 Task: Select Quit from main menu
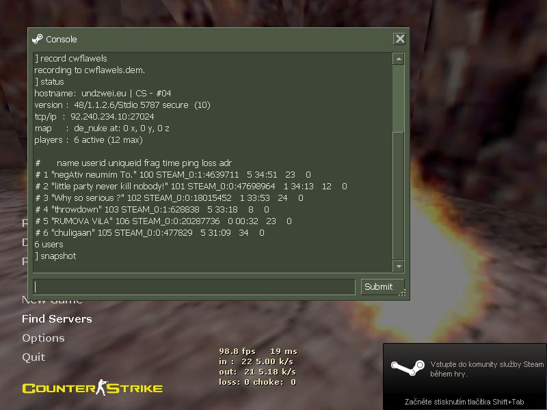click(34, 357)
